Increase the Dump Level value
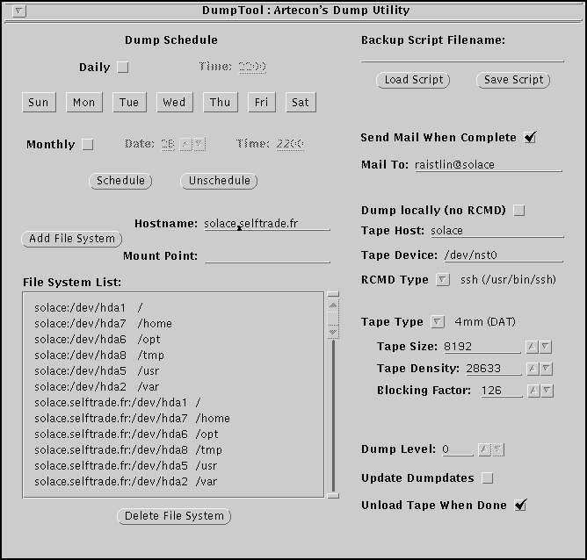 [x=484, y=449]
